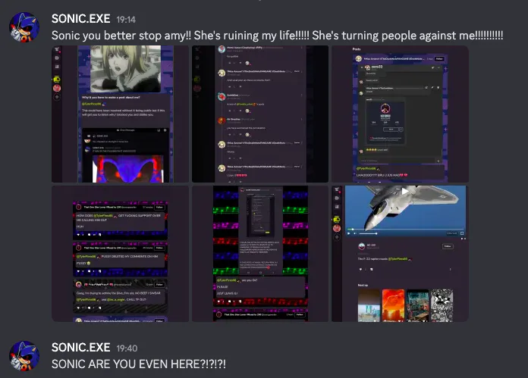Open SONIC.EXE avatar on the 19:40 message

[24, 356]
